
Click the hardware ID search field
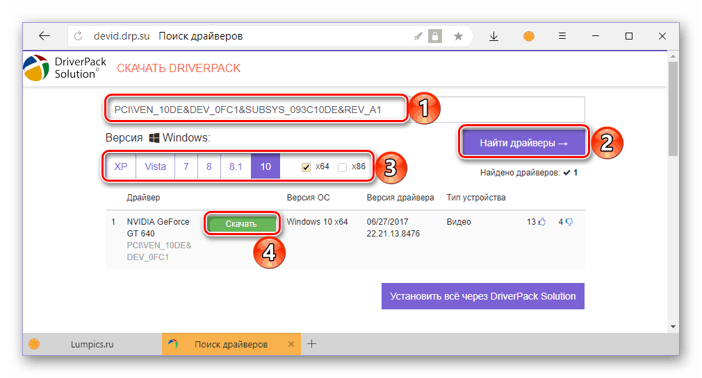[x=345, y=110]
